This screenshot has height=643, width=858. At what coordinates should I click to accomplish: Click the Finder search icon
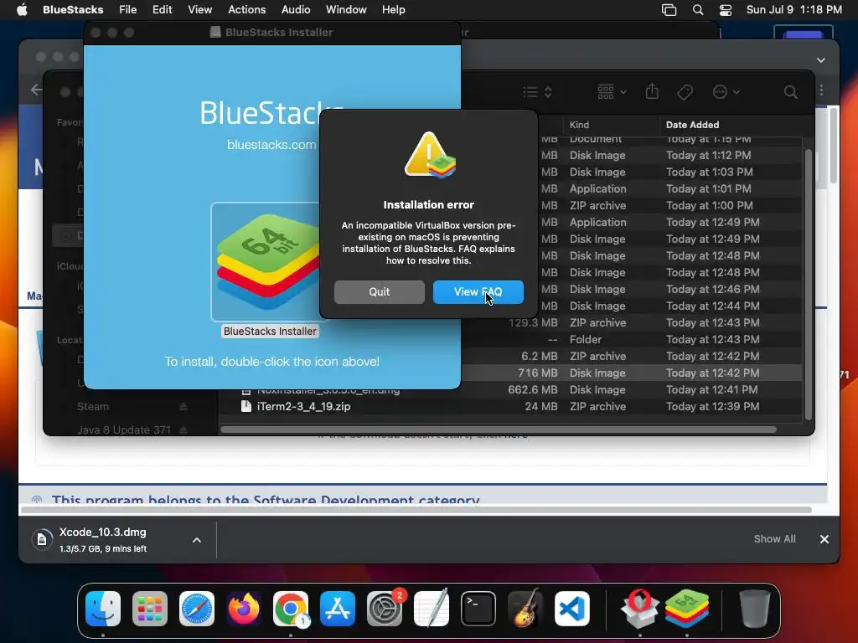[790, 92]
